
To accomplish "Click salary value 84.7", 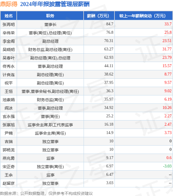I will 110,24.
